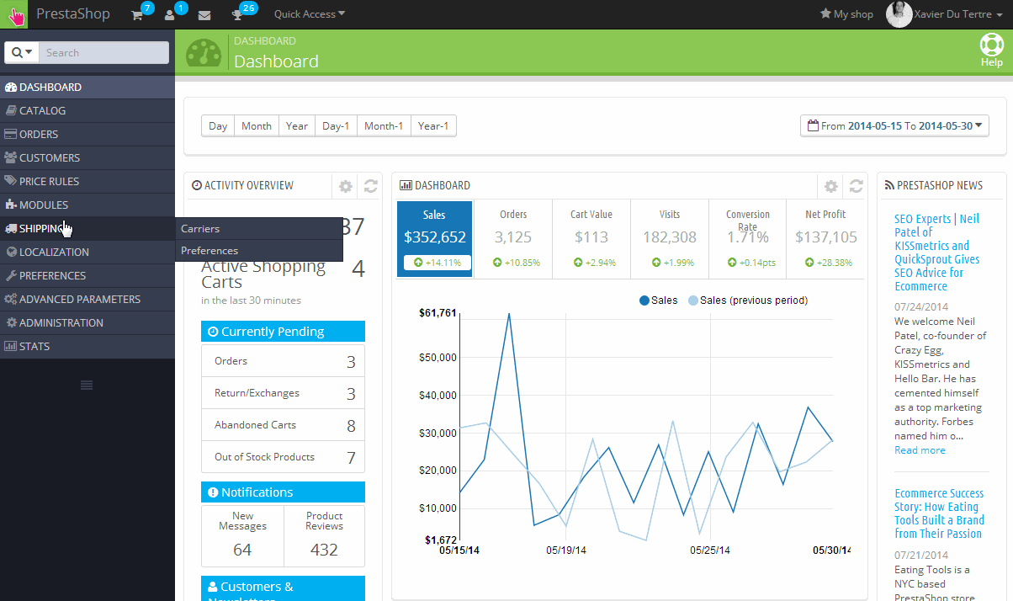
Task: Open the date range picker dropdown
Action: click(x=894, y=126)
